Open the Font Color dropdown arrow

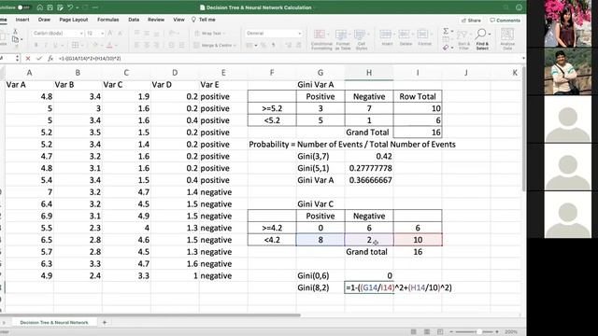click(116, 46)
